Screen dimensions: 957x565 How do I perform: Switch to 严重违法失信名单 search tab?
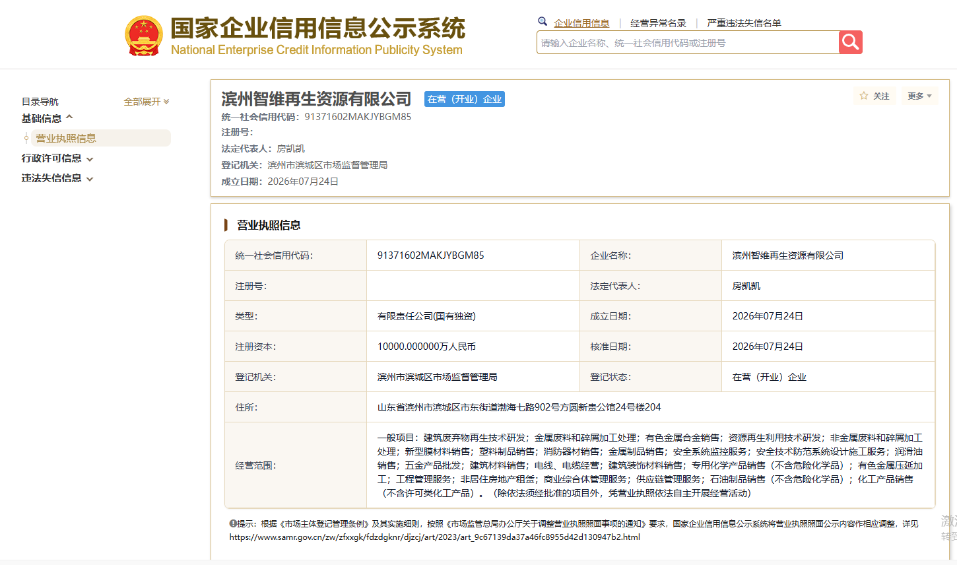coord(744,23)
